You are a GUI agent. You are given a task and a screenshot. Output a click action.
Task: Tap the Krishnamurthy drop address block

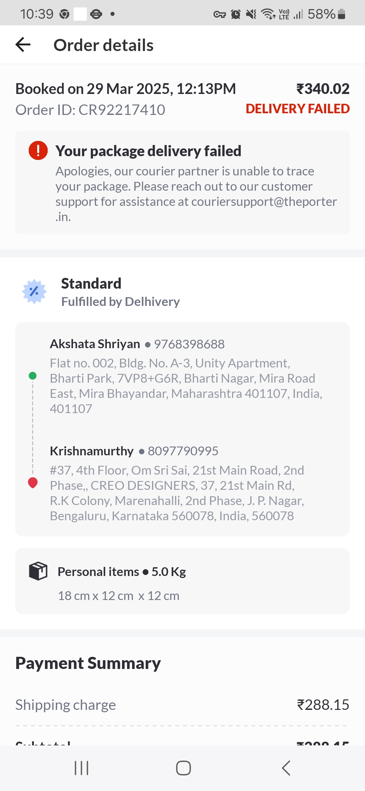tap(177, 493)
